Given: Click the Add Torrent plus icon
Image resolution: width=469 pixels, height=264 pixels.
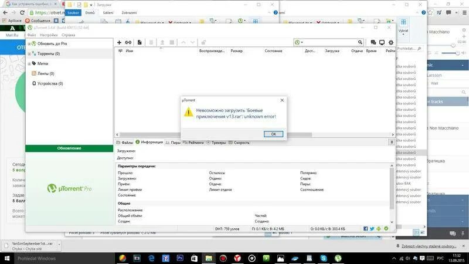Looking at the screenshot, I should (119, 42).
